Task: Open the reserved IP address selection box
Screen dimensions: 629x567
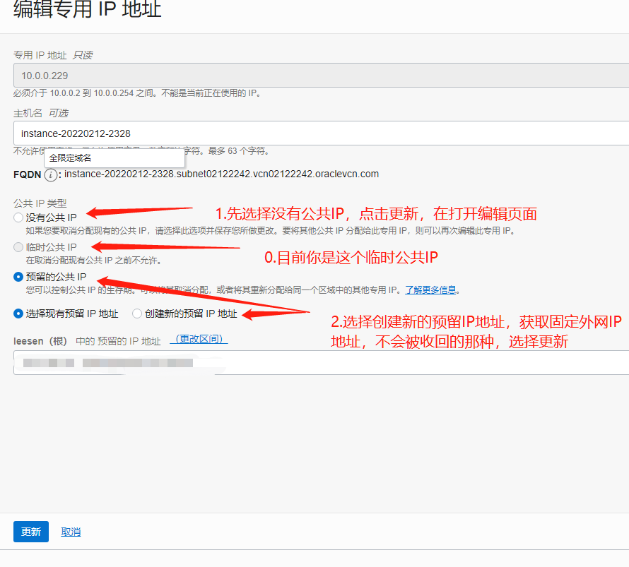Action: [321, 363]
